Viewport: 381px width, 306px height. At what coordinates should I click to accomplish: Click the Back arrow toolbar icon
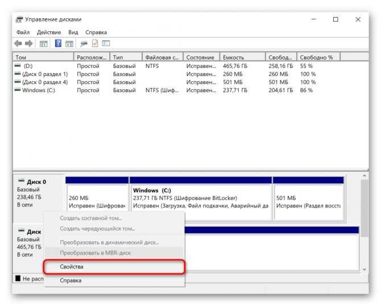[x=18, y=44]
